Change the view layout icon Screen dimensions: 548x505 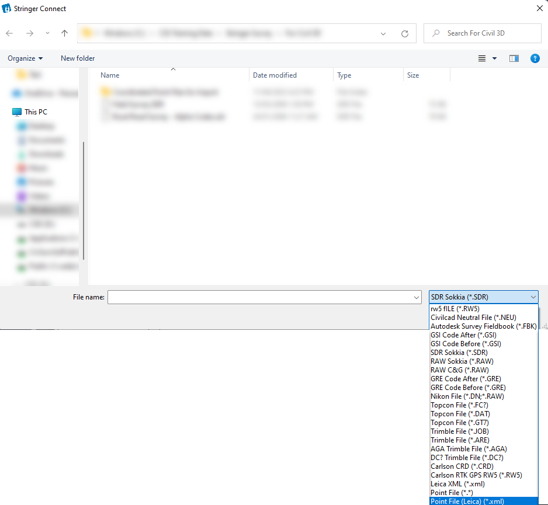point(482,58)
